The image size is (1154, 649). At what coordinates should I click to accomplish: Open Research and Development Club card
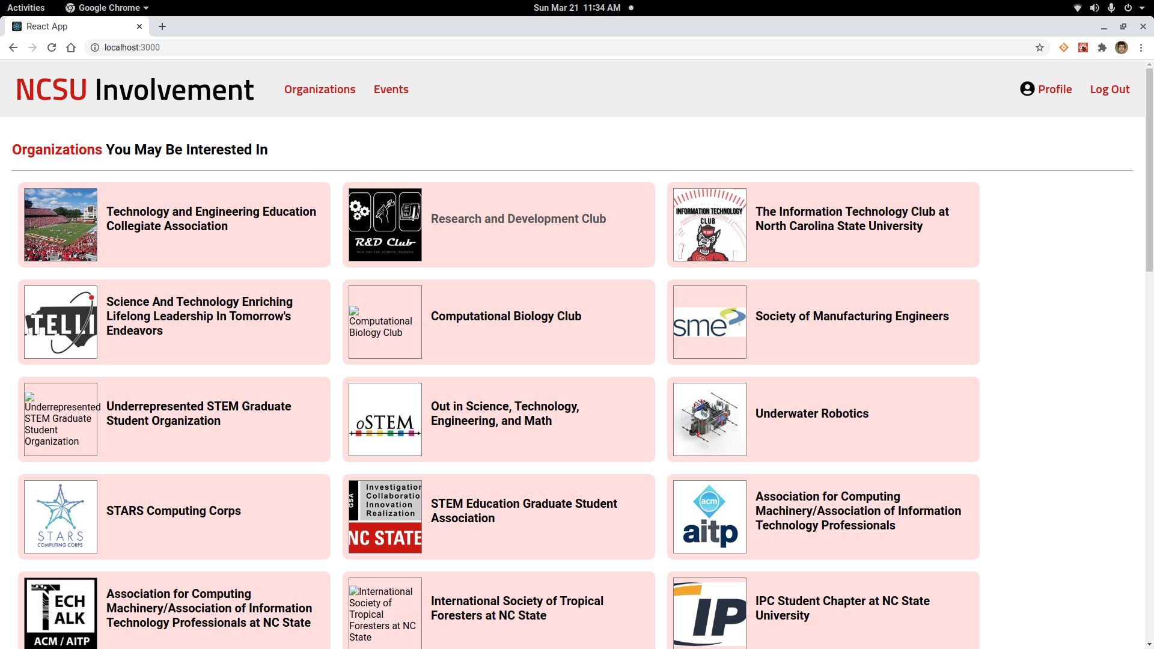[x=517, y=219]
